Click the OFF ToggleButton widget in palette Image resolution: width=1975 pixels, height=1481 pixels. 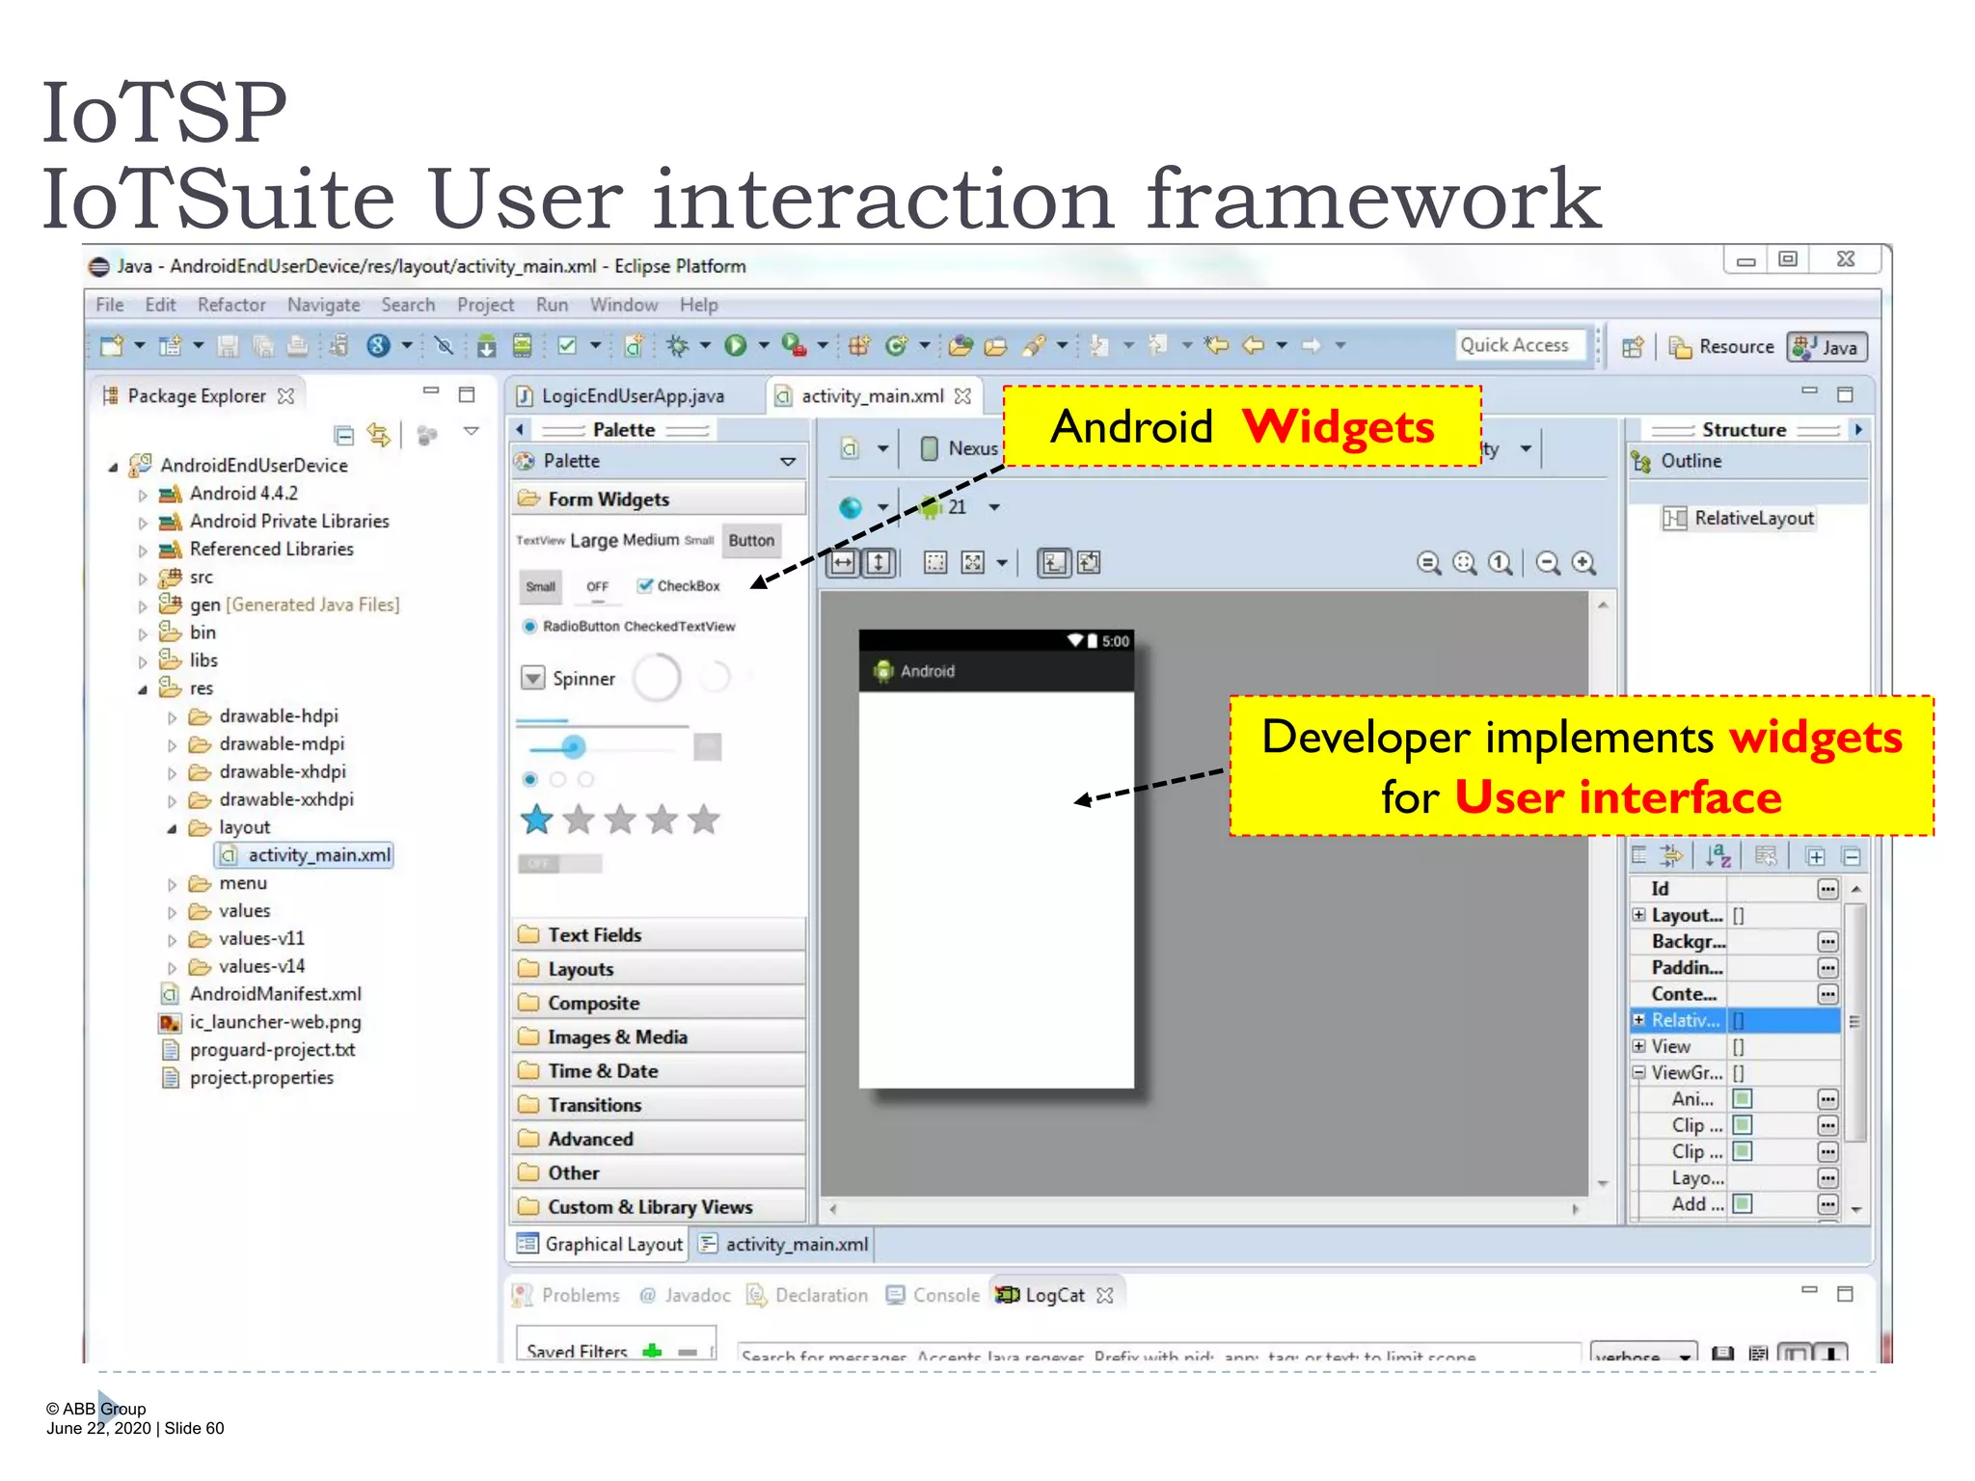tap(598, 586)
